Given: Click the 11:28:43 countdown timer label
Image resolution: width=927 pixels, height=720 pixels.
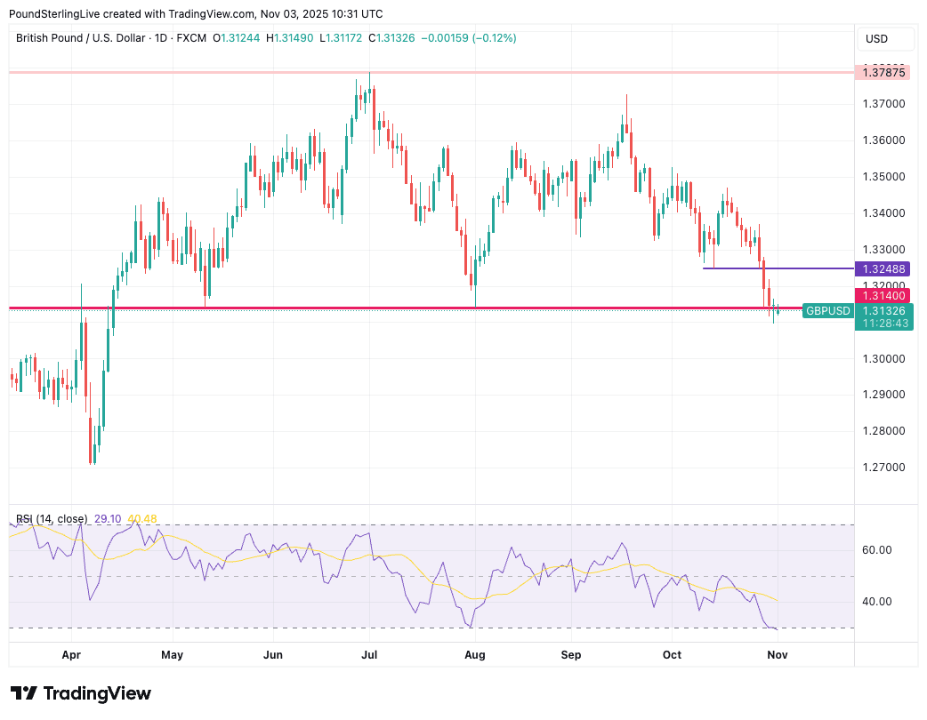Looking at the screenshot, I should tap(883, 324).
